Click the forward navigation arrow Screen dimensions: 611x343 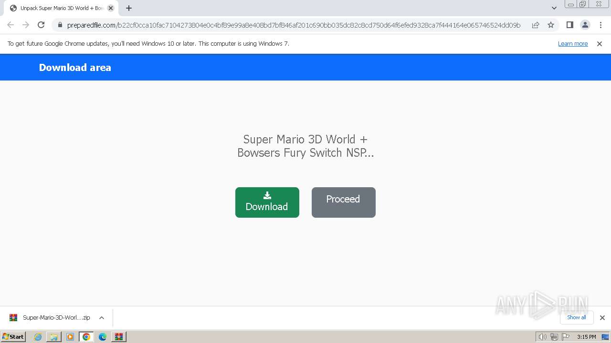pos(26,25)
